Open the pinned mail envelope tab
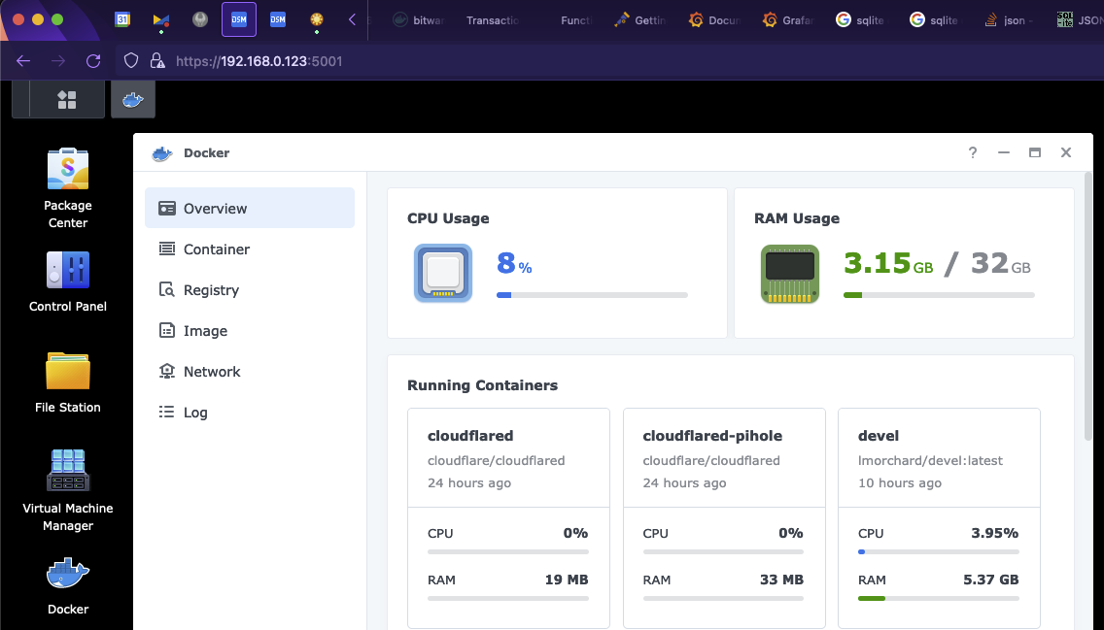 pos(161,19)
